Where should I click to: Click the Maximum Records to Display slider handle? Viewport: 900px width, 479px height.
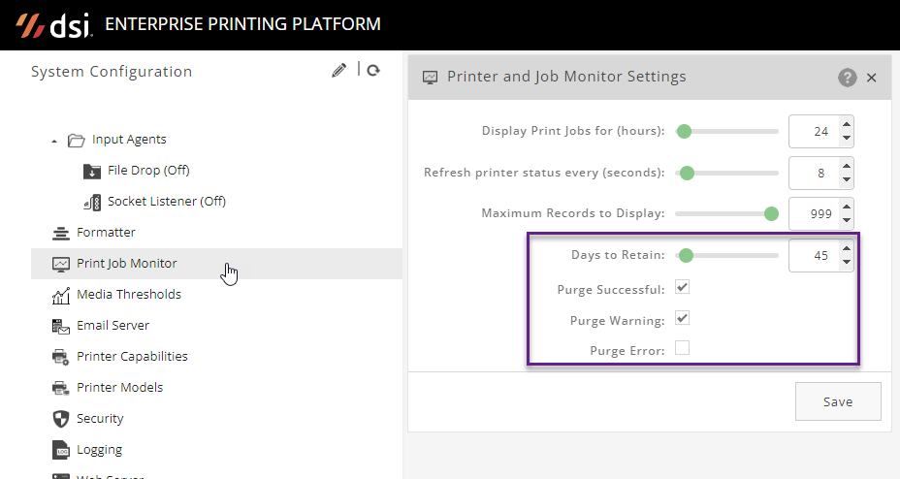[x=772, y=213]
